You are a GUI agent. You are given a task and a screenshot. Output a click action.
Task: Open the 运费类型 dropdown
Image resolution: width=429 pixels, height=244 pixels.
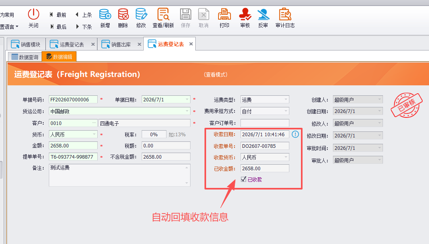pos(286,99)
